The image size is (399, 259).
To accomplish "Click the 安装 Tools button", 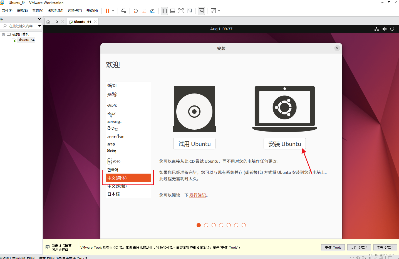I will (333, 247).
